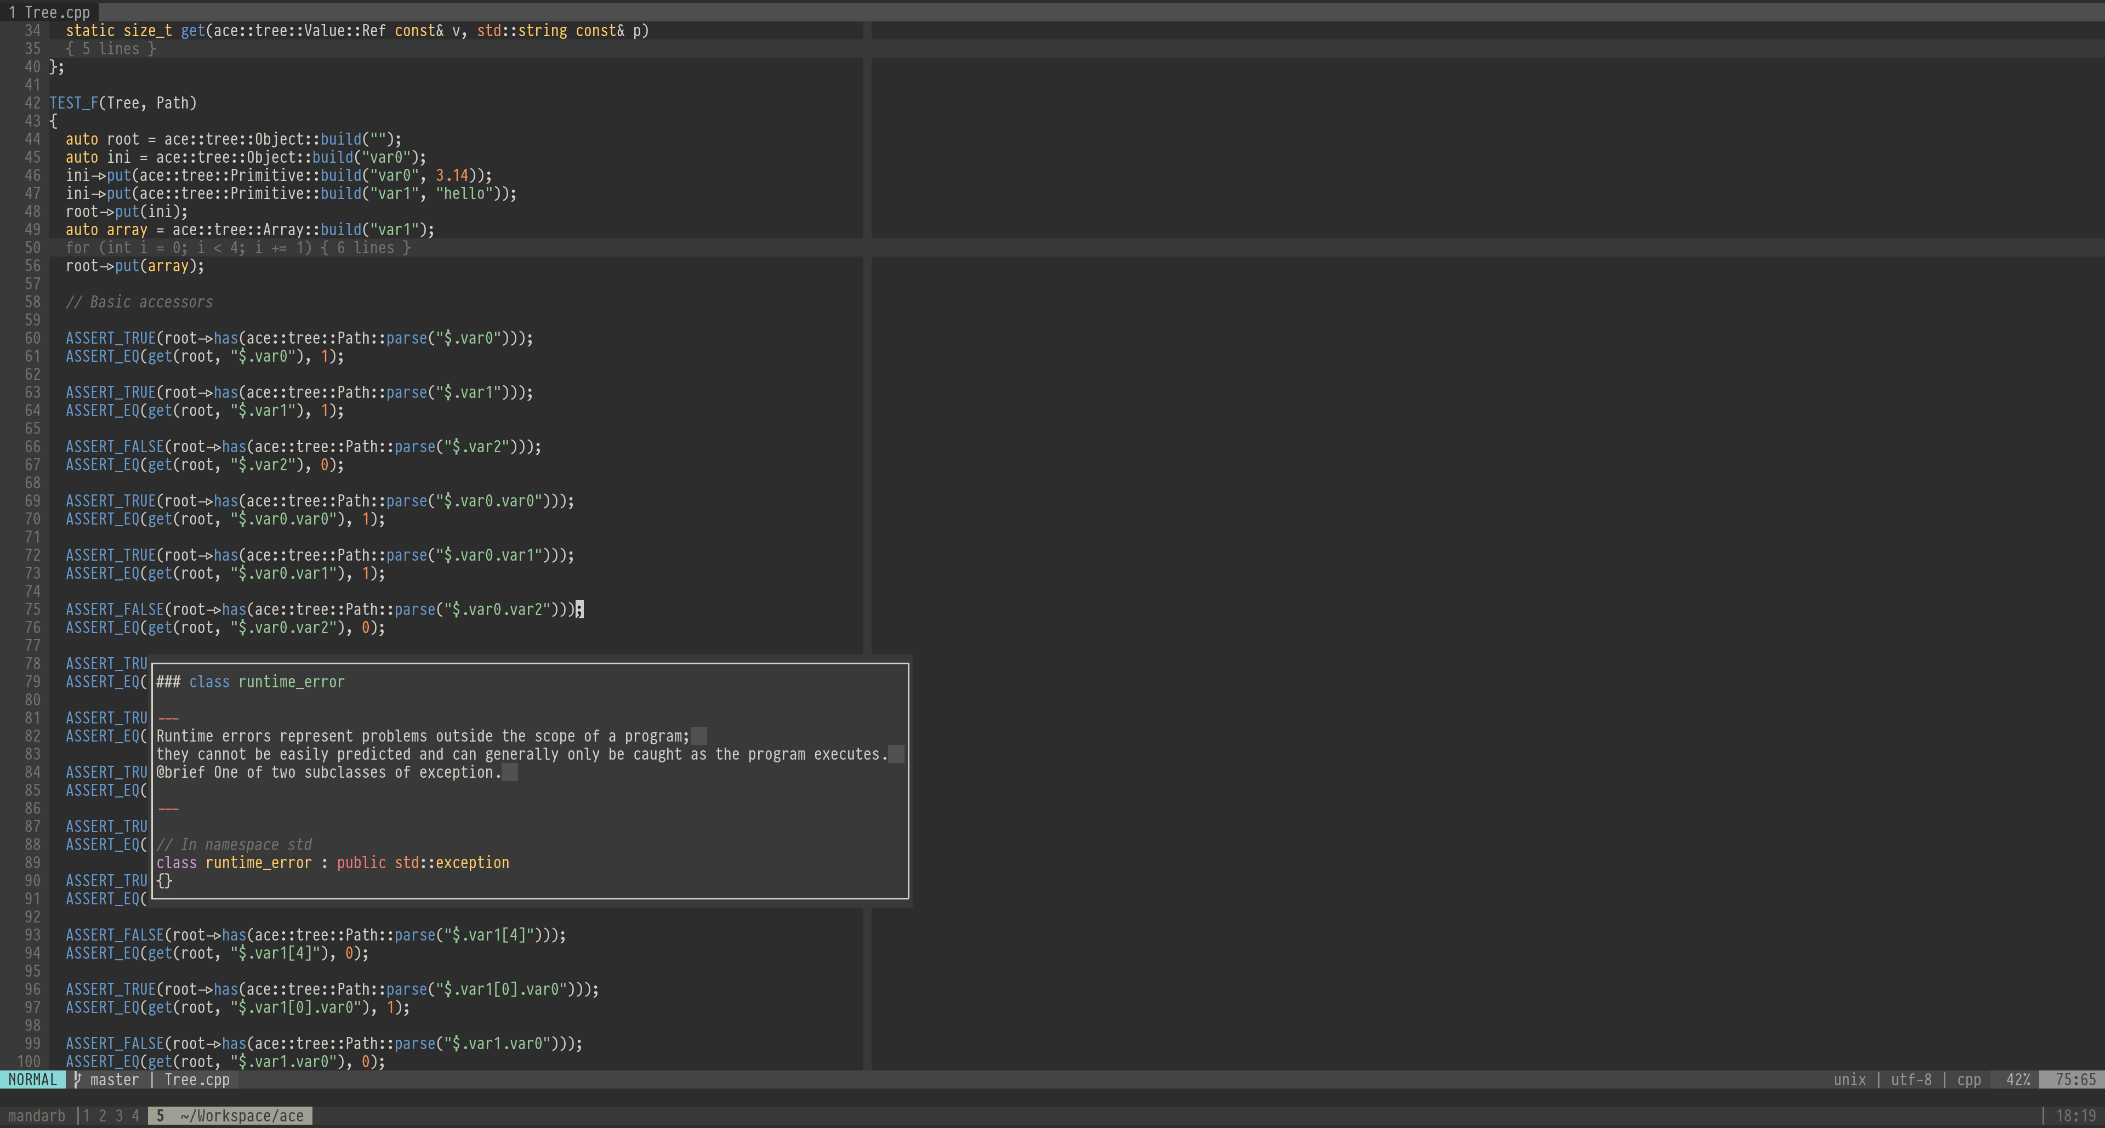Screen dimensions: 2105x1128
Task: Click the 18:19 clock in tmux bar
Action: 2075,1116
